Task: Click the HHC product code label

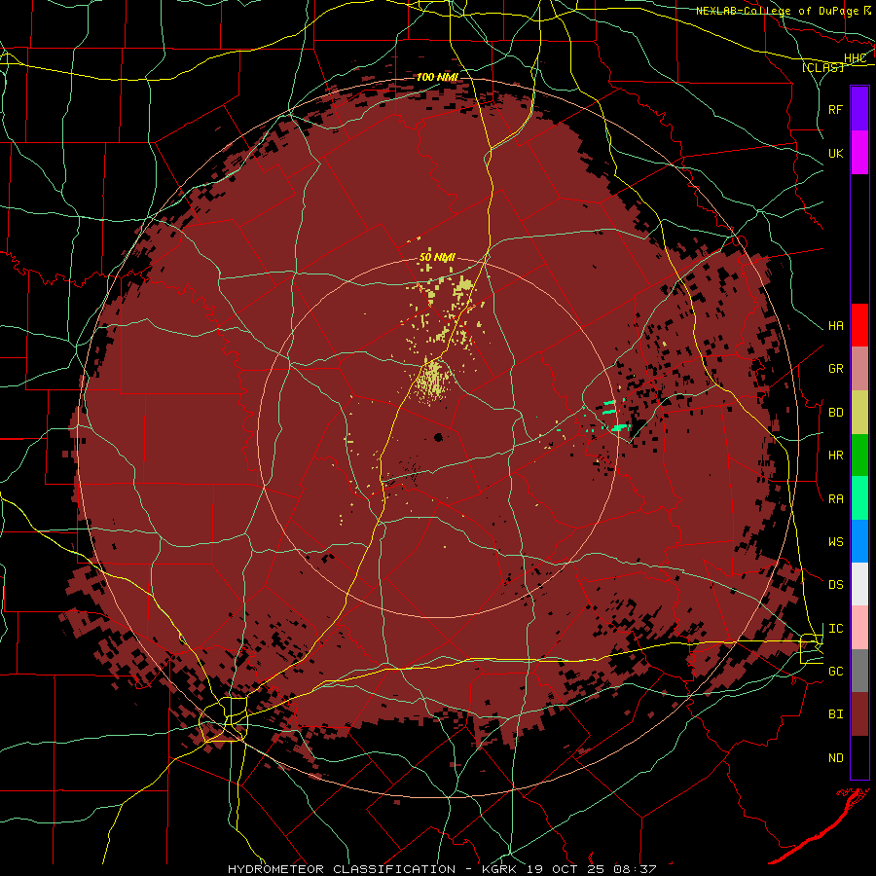Action: (x=855, y=58)
